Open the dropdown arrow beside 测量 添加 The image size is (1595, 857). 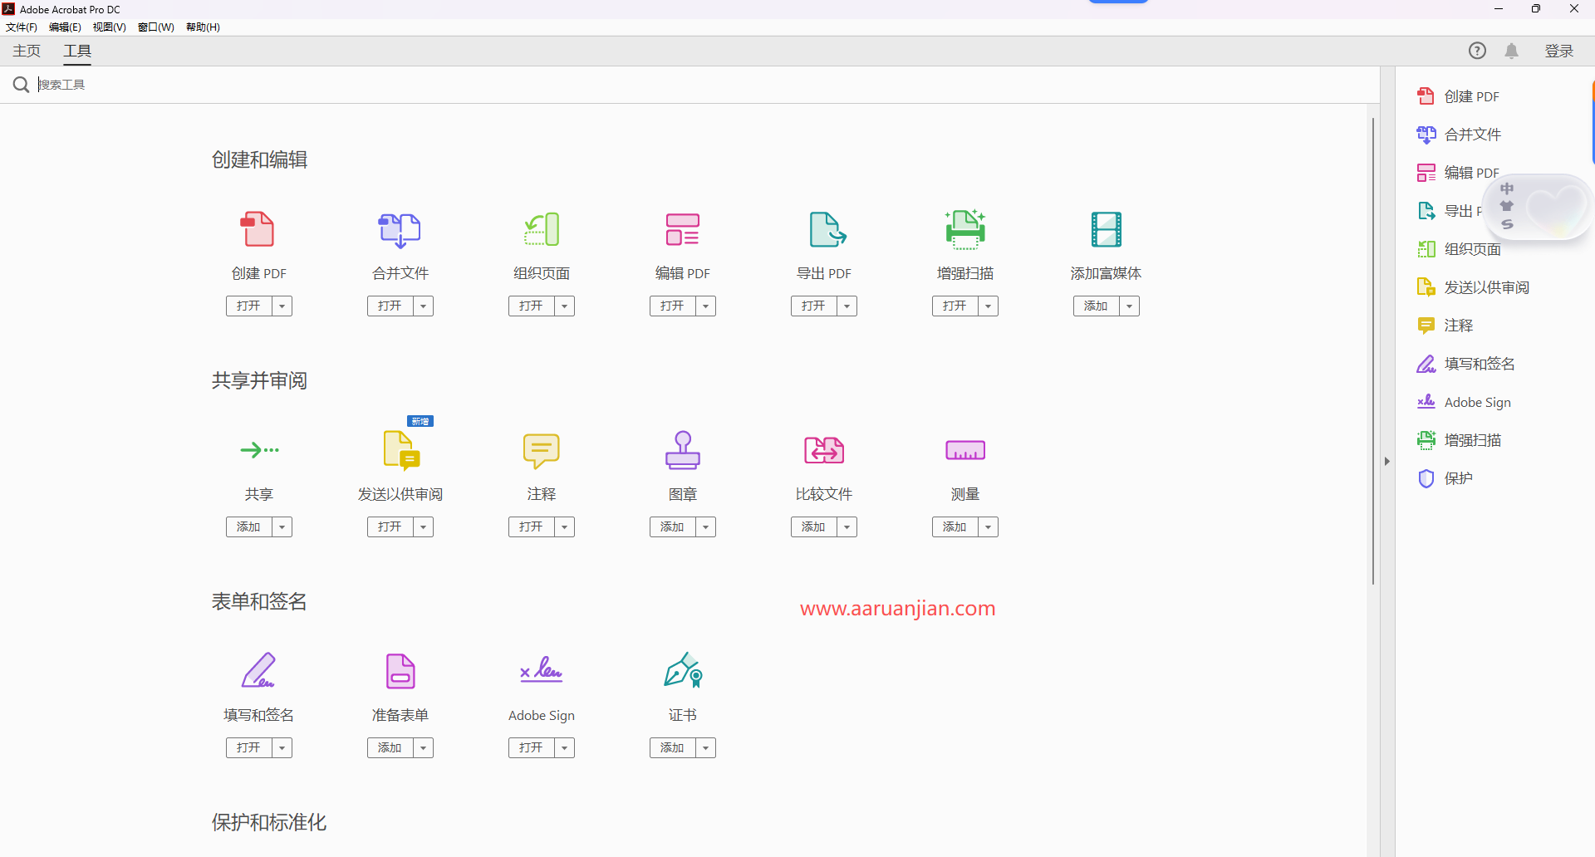(x=988, y=526)
